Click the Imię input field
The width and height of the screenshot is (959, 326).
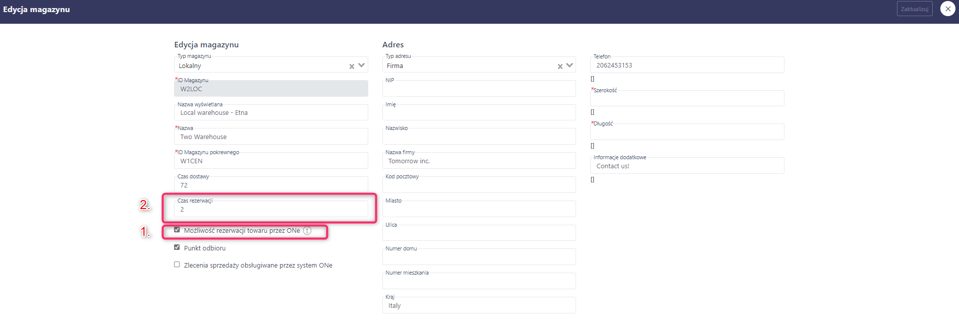click(x=479, y=112)
